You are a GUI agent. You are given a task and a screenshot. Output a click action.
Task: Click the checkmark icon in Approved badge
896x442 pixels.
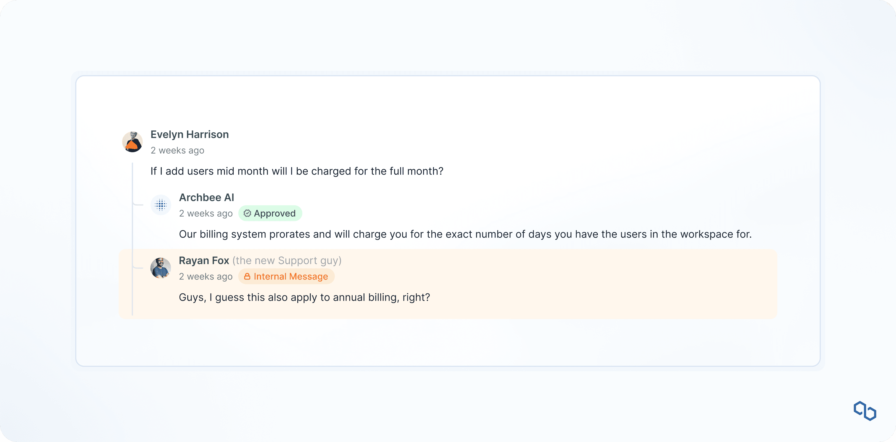click(x=247, y=213)
